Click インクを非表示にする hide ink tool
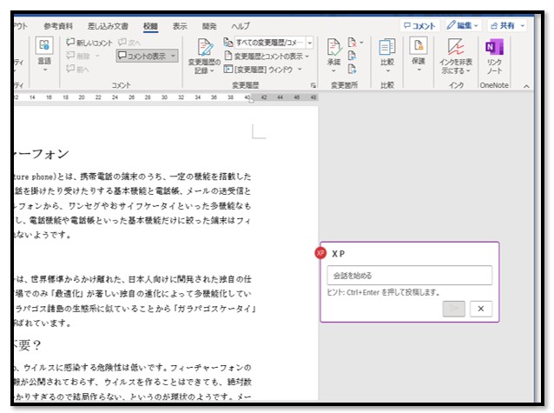Viewport: 554px width, 413px height. click(456, 56)
